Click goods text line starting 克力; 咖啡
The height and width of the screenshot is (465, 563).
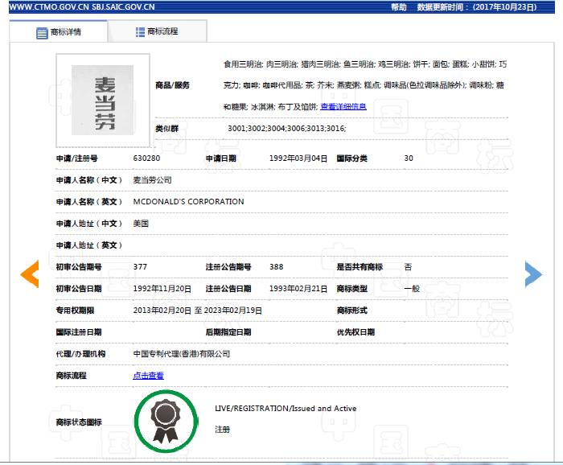[x=364, y=85]
